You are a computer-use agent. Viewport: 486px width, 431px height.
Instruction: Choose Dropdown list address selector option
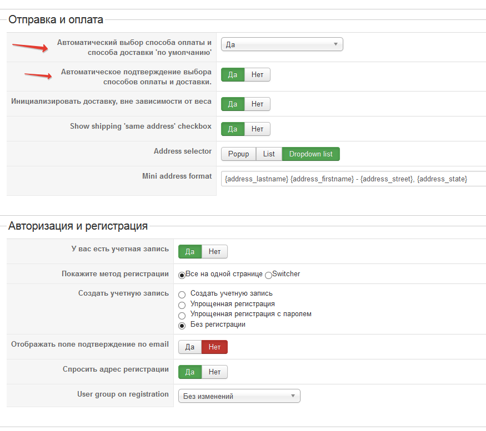(x=310, y=154)
